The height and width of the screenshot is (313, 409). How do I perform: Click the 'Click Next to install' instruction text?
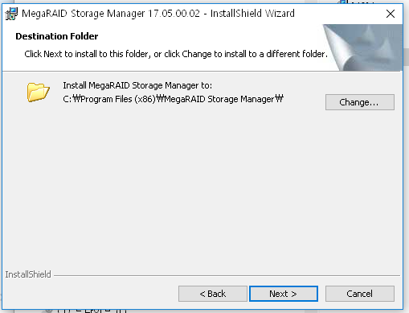click(176, 54)
